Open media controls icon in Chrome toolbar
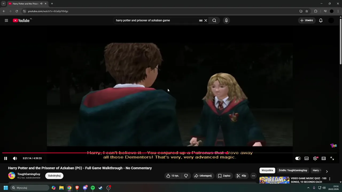 click(325, 11)
